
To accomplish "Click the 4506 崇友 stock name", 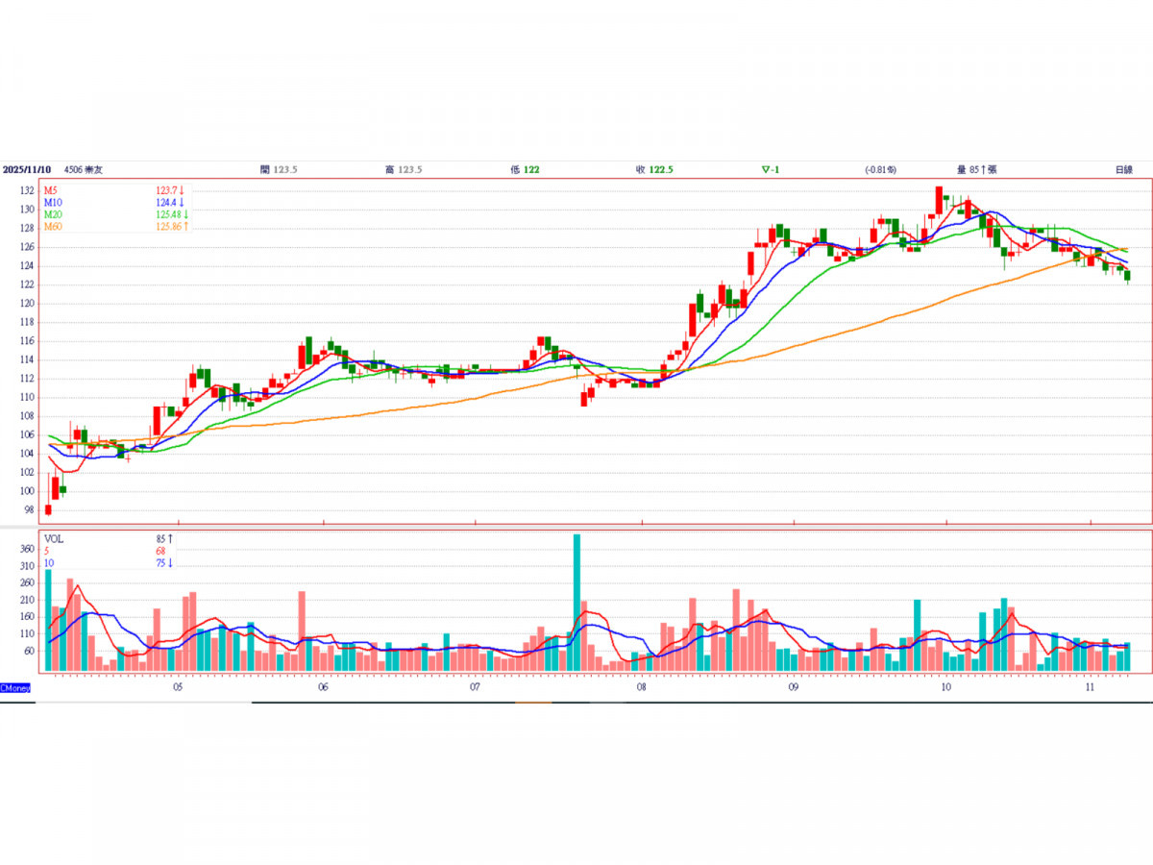I will pos(84,170).
